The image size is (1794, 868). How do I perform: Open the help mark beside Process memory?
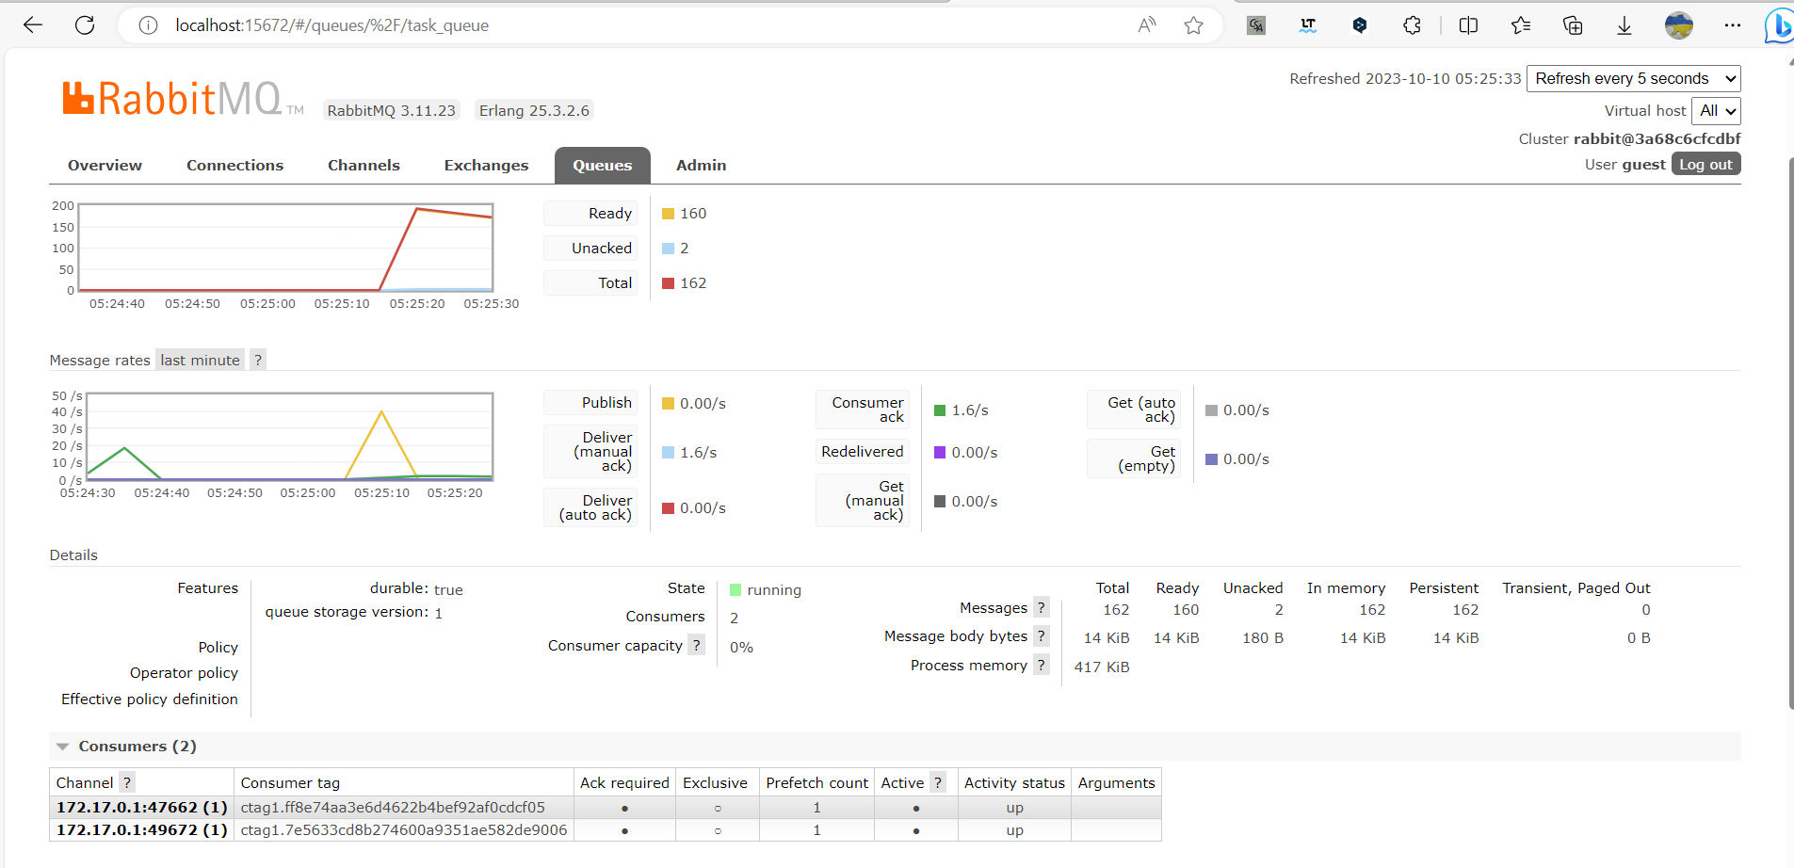pyautogui.click(x=1041, y=665)
